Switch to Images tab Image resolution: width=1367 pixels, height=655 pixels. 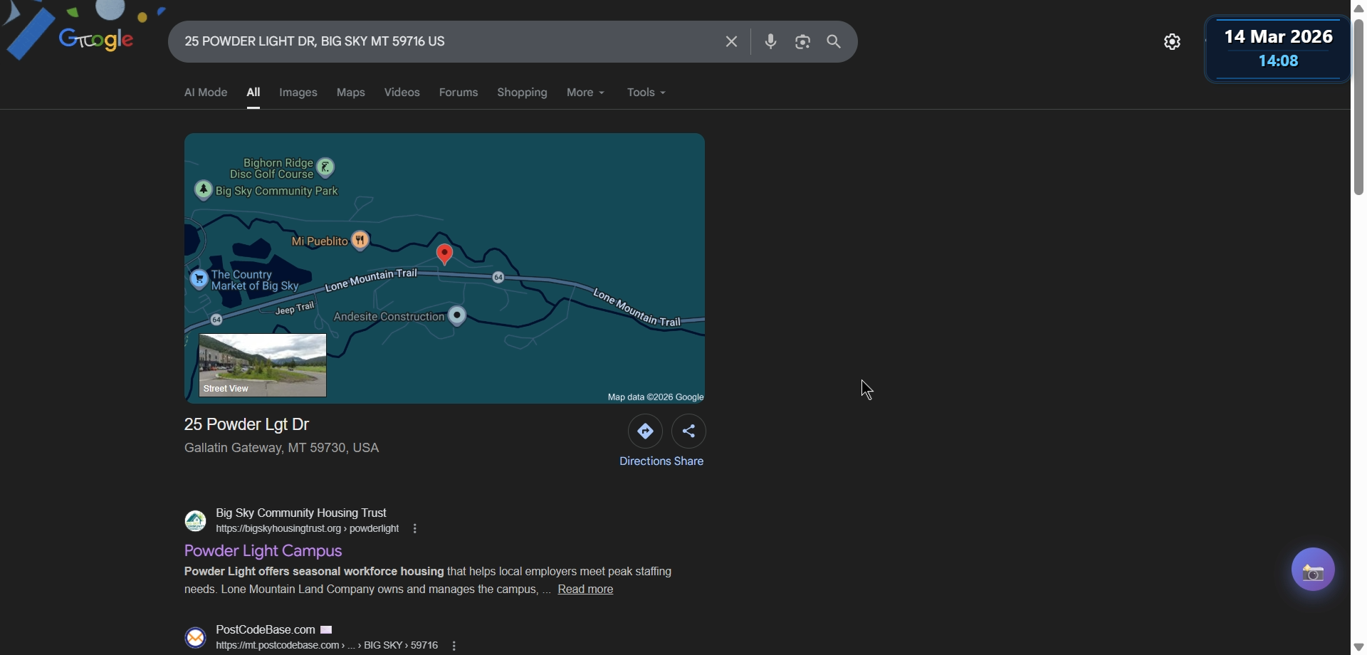(x=298, y=93)
